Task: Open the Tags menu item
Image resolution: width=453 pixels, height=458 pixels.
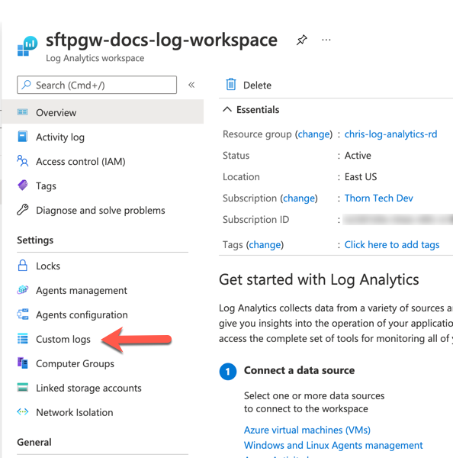Action: click(46, 186)
